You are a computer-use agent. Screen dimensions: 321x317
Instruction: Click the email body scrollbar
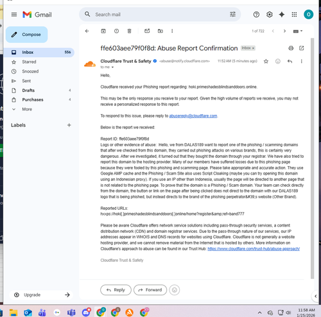coord(312,158)
